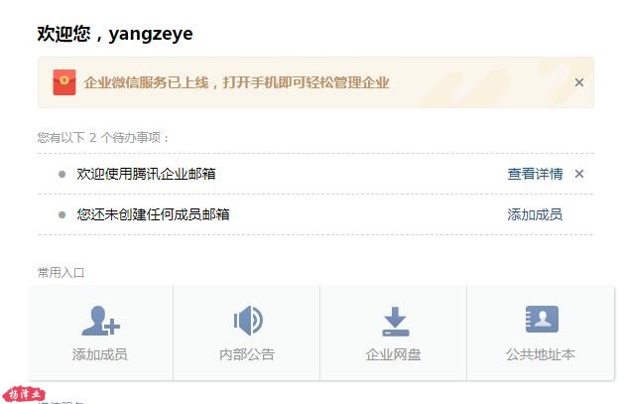This screenshot has height=404, width=624.
Task: Click the 欢迎您 yangzeye heading
Action: tap(115, 34)
